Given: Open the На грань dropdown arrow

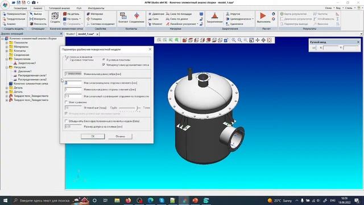Looking at the screenshot, I should point(80,19).
